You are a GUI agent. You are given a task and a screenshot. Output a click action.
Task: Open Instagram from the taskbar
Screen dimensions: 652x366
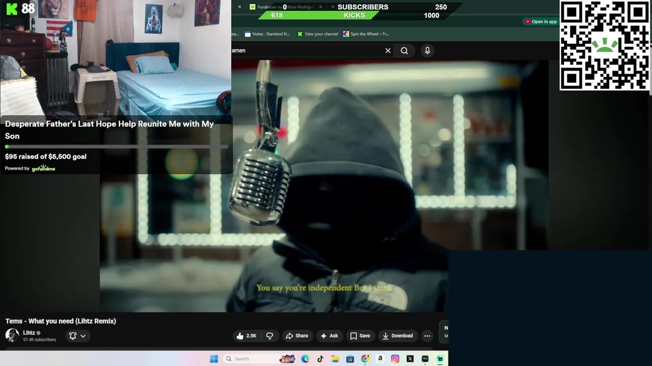pos(395,359)
